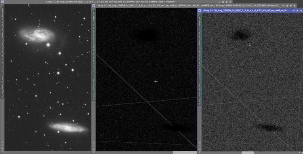Viewport: 303px width, 154px height.
Task: Click the crossed-arrows corner icon of the ABE window
Action: point(2,142)
